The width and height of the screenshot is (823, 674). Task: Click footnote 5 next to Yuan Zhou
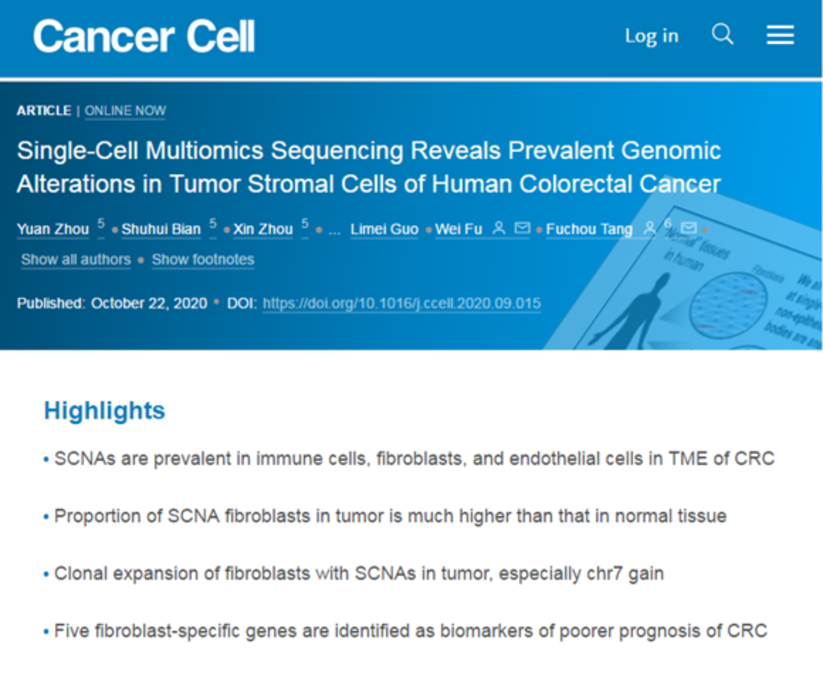[x=101, y=223]
